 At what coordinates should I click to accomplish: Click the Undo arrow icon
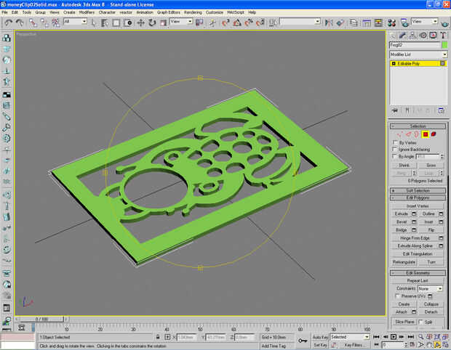8,23
